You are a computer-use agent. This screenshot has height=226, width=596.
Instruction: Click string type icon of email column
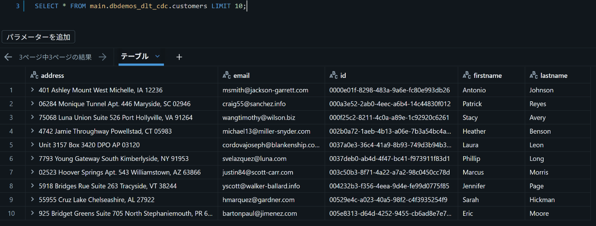[226, 75]
